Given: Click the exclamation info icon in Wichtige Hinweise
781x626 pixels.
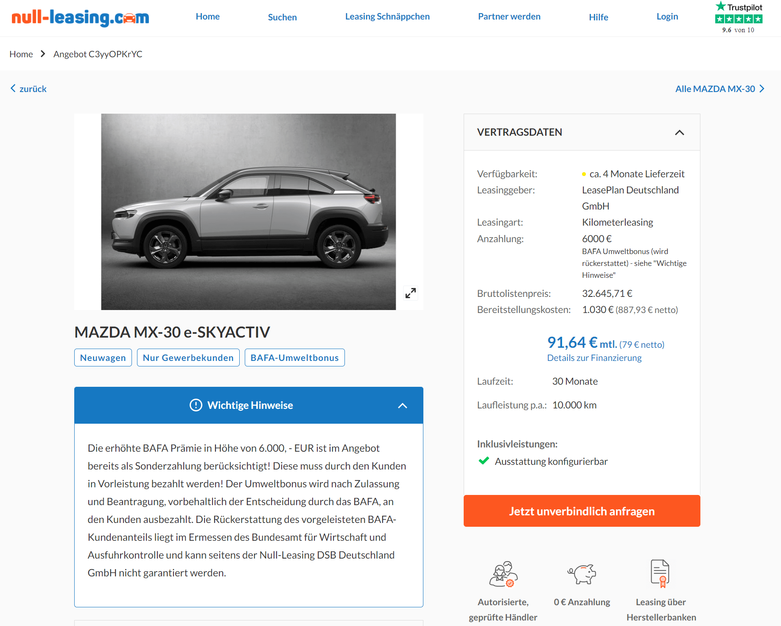Looking at the screenshot, I should click(196, 405).
